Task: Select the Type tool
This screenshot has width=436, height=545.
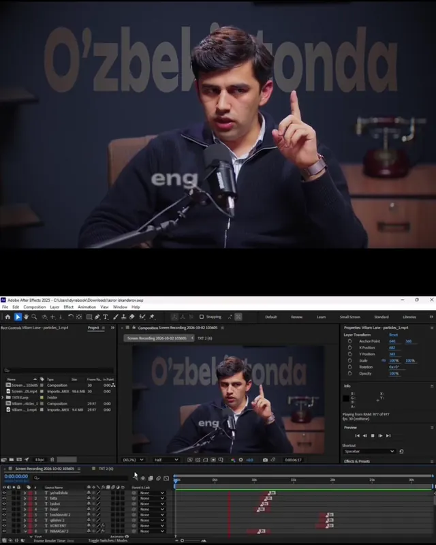Action: point(106,317)
